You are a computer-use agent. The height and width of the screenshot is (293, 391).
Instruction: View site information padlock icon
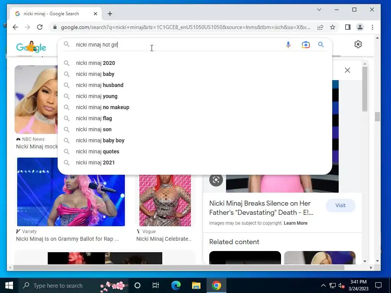(55, 27)
